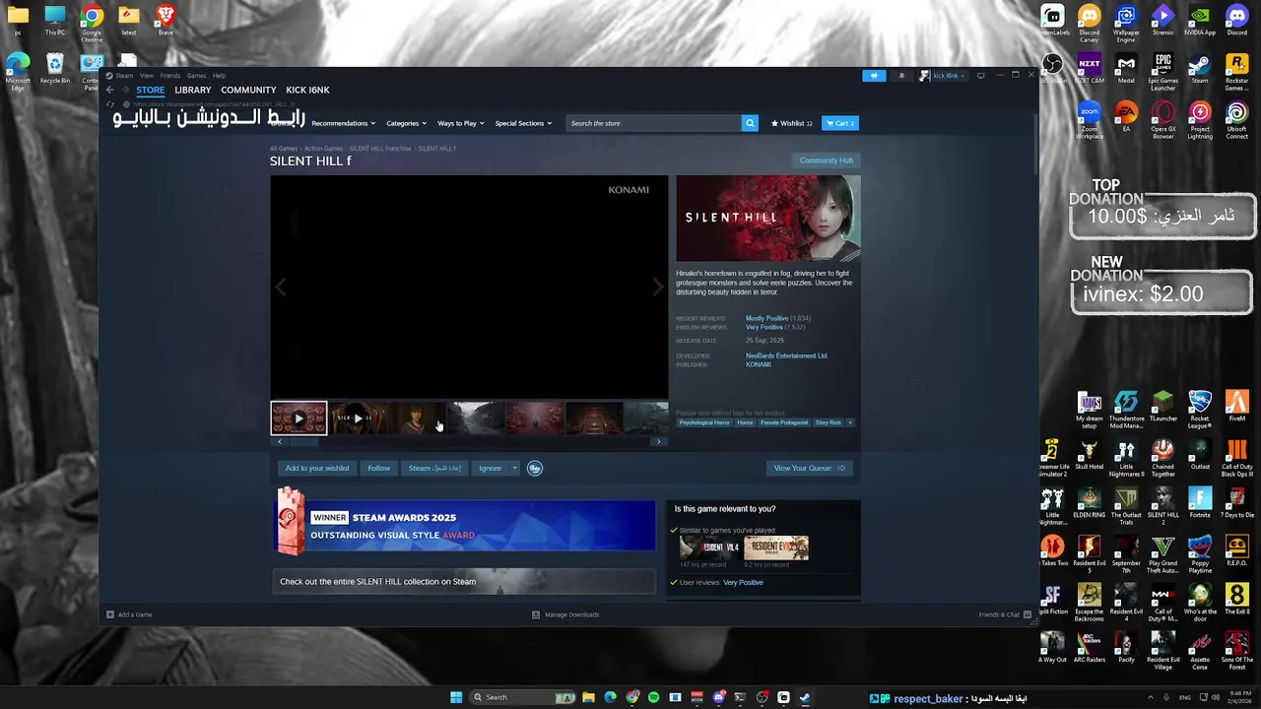Expand the Ignore button dropdown arrow

[514, 468]
